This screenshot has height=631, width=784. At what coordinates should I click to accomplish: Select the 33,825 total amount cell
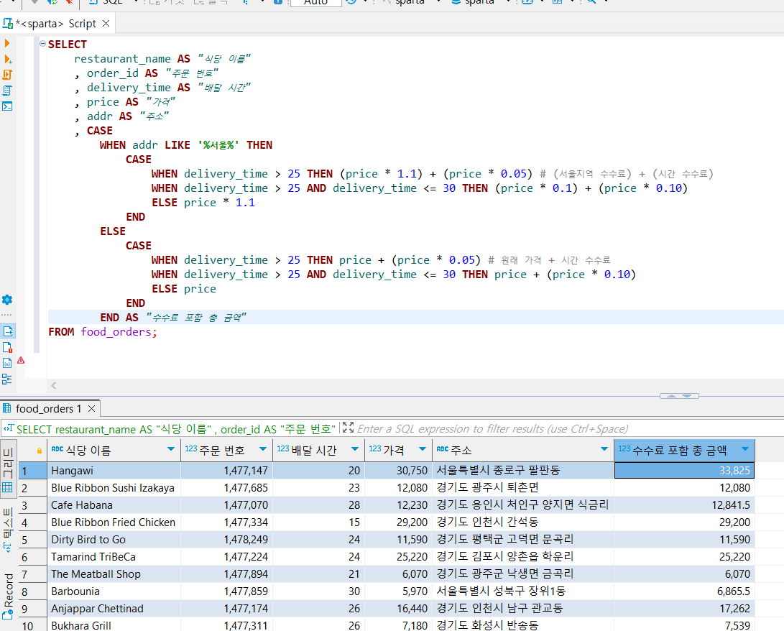click(x=684, y=471)
